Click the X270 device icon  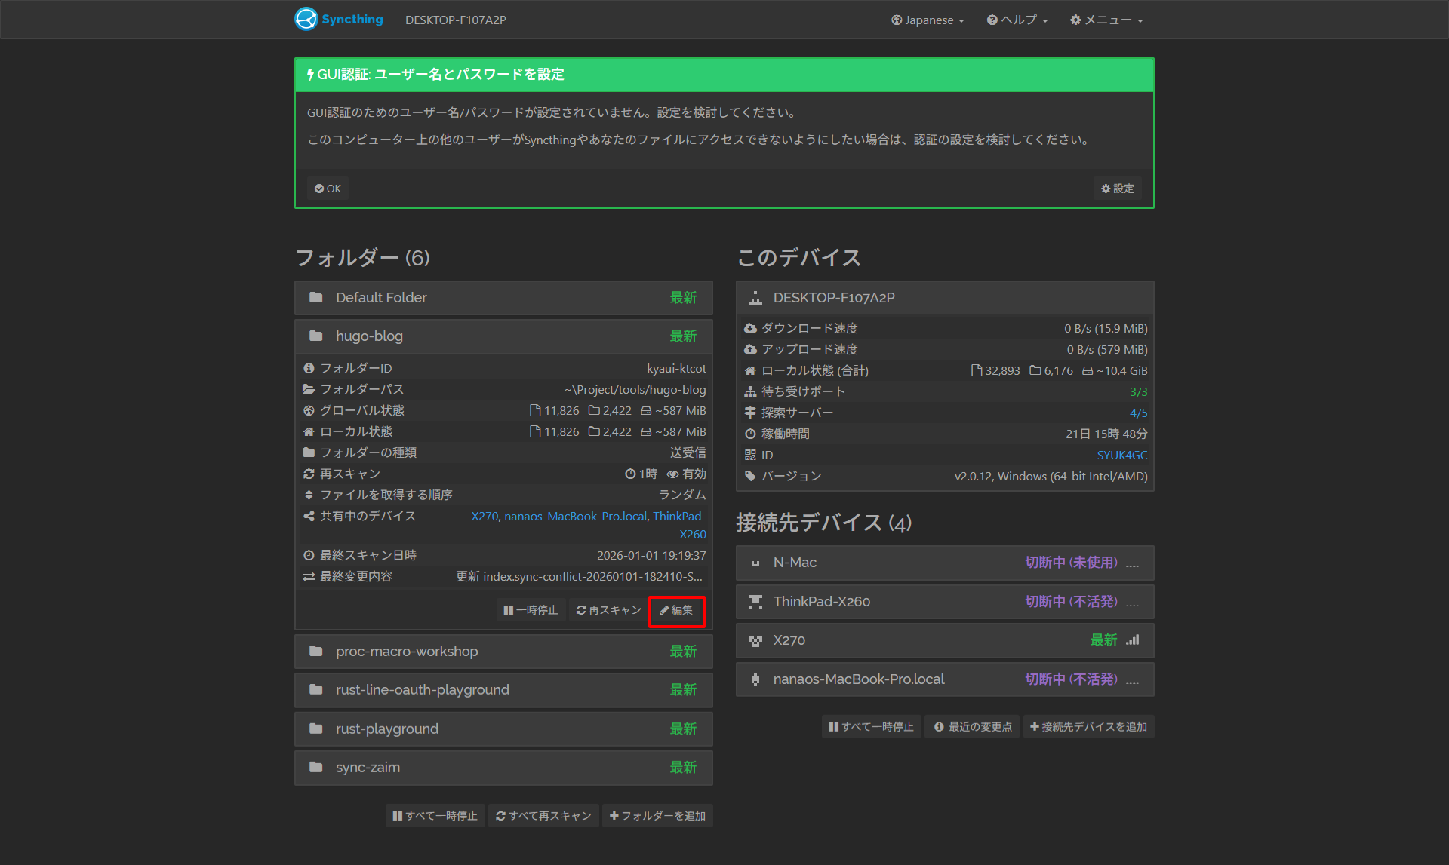click(755, 641)
